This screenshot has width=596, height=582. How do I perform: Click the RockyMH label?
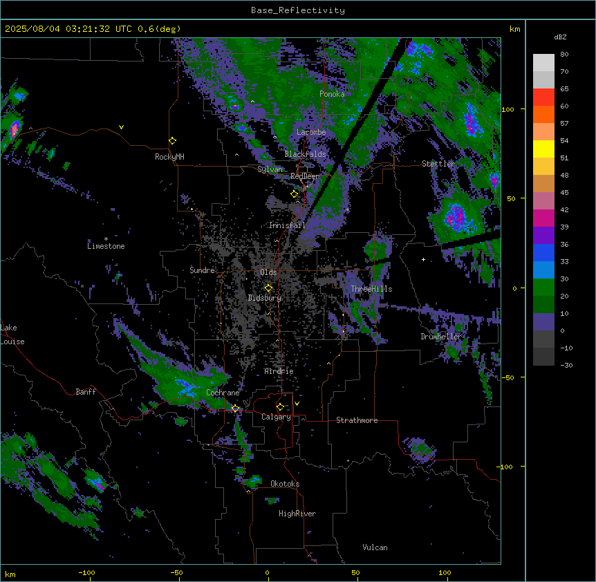point(169,157)
